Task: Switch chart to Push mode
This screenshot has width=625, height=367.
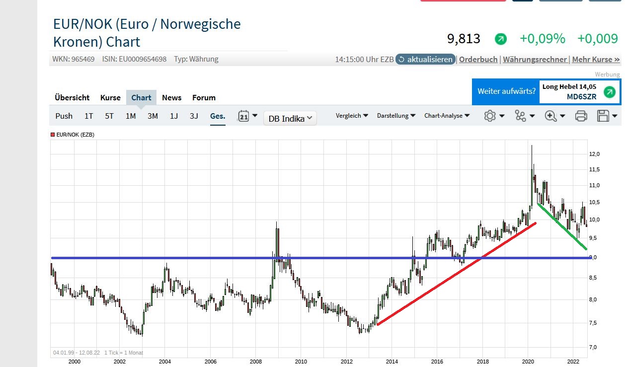Action: pos(64,116)
